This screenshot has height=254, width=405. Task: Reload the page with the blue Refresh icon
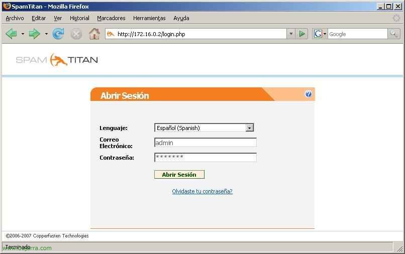(58, 34)
